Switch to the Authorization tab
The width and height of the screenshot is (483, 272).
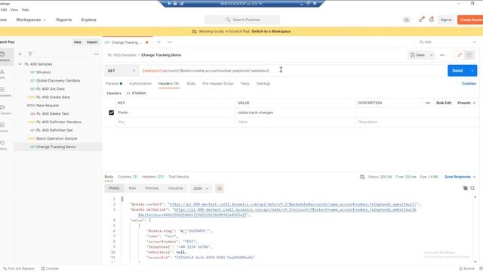[140, 84]
